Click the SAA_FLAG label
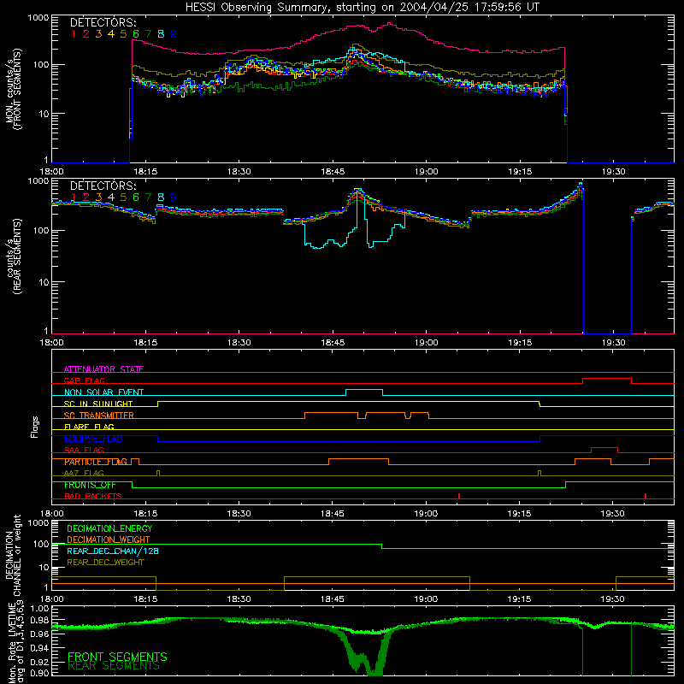The height and width of the screenshot is (684, 684). click(84, 450)
